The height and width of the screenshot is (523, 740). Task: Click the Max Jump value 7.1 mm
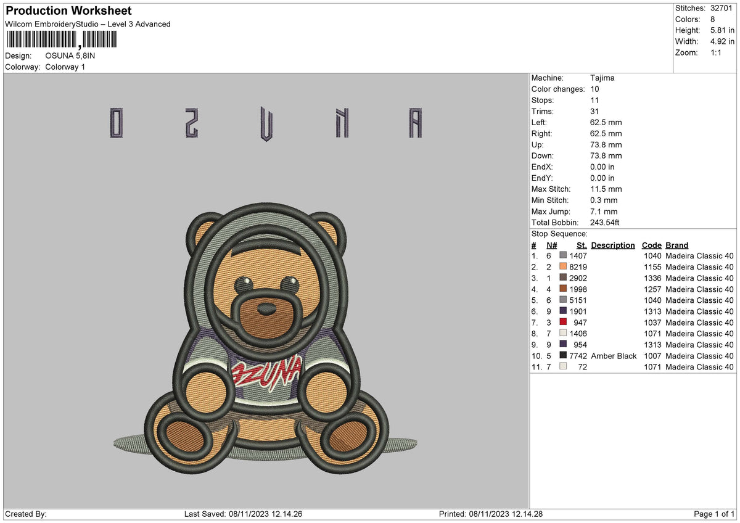click(x=604, y=211)
